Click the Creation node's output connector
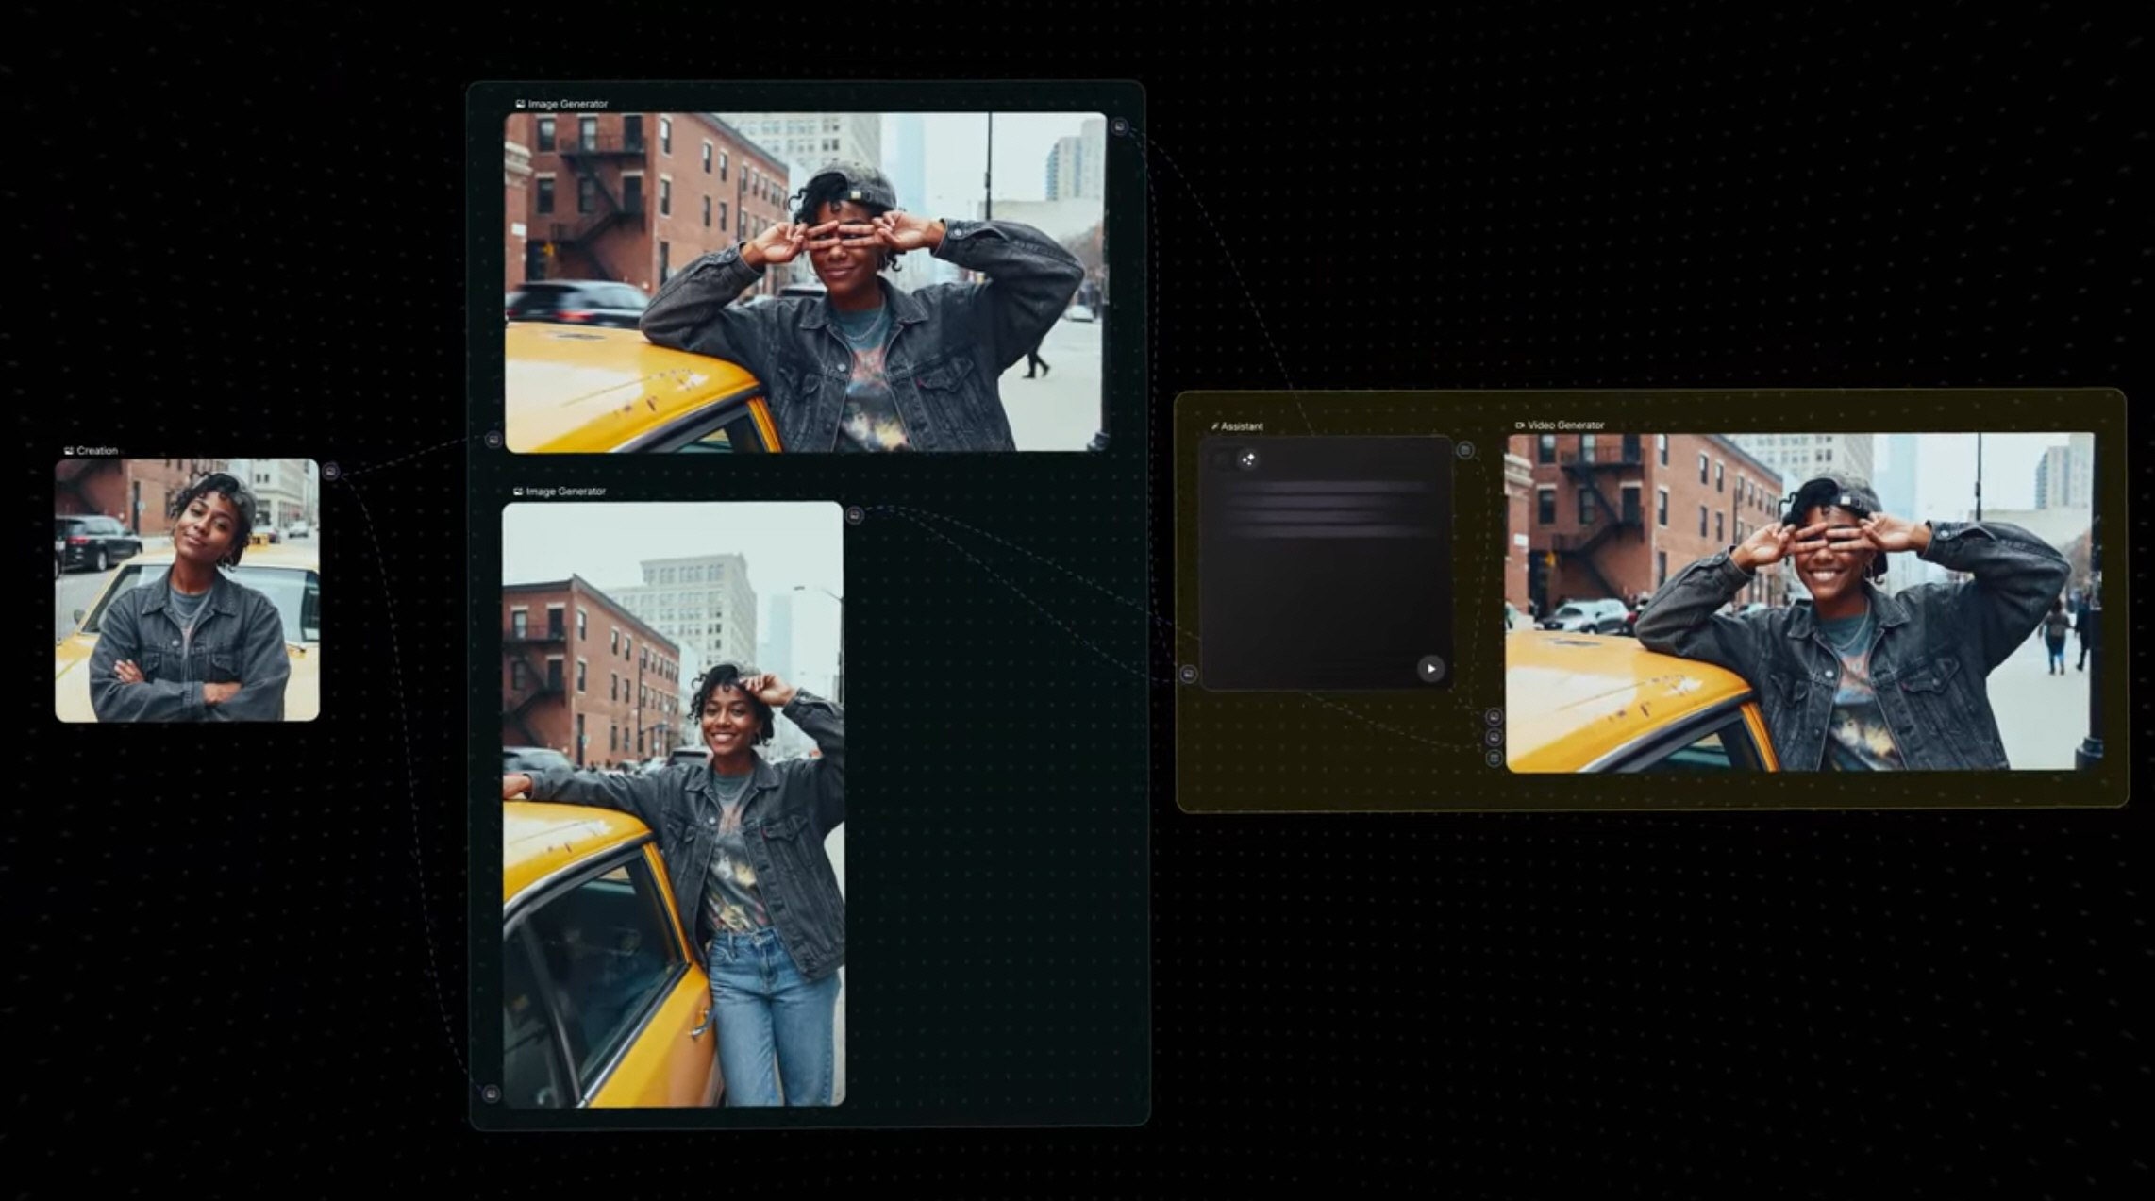 [x=330, y=471]
